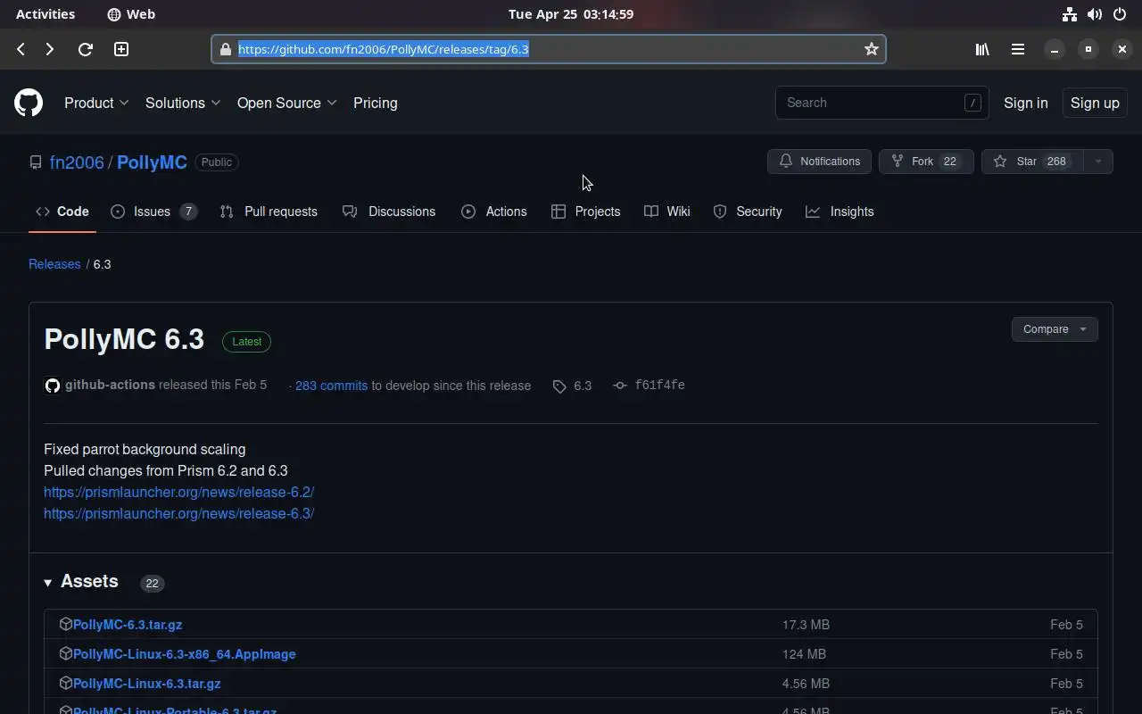This screenshot has width=1142, height=714.
Task: Open the Activities overview
Action: [46, 14]
